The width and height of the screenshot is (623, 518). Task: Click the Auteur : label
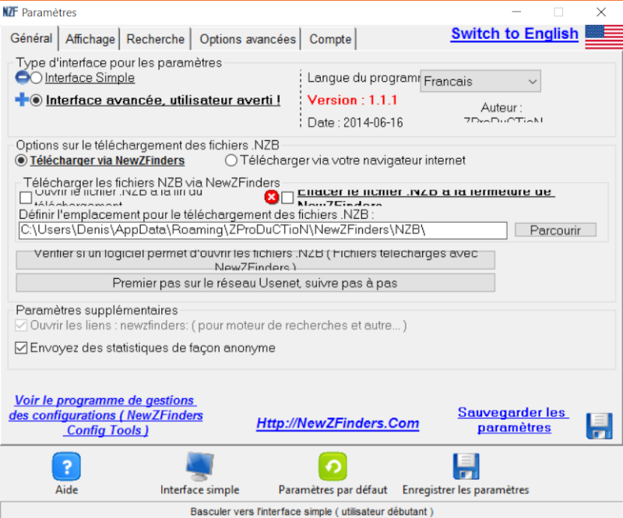tap(502, 107)
